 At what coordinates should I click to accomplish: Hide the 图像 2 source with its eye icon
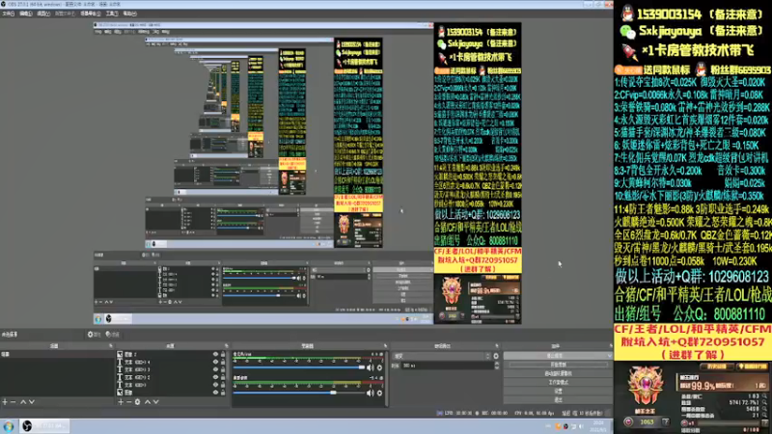click(215, 354)
